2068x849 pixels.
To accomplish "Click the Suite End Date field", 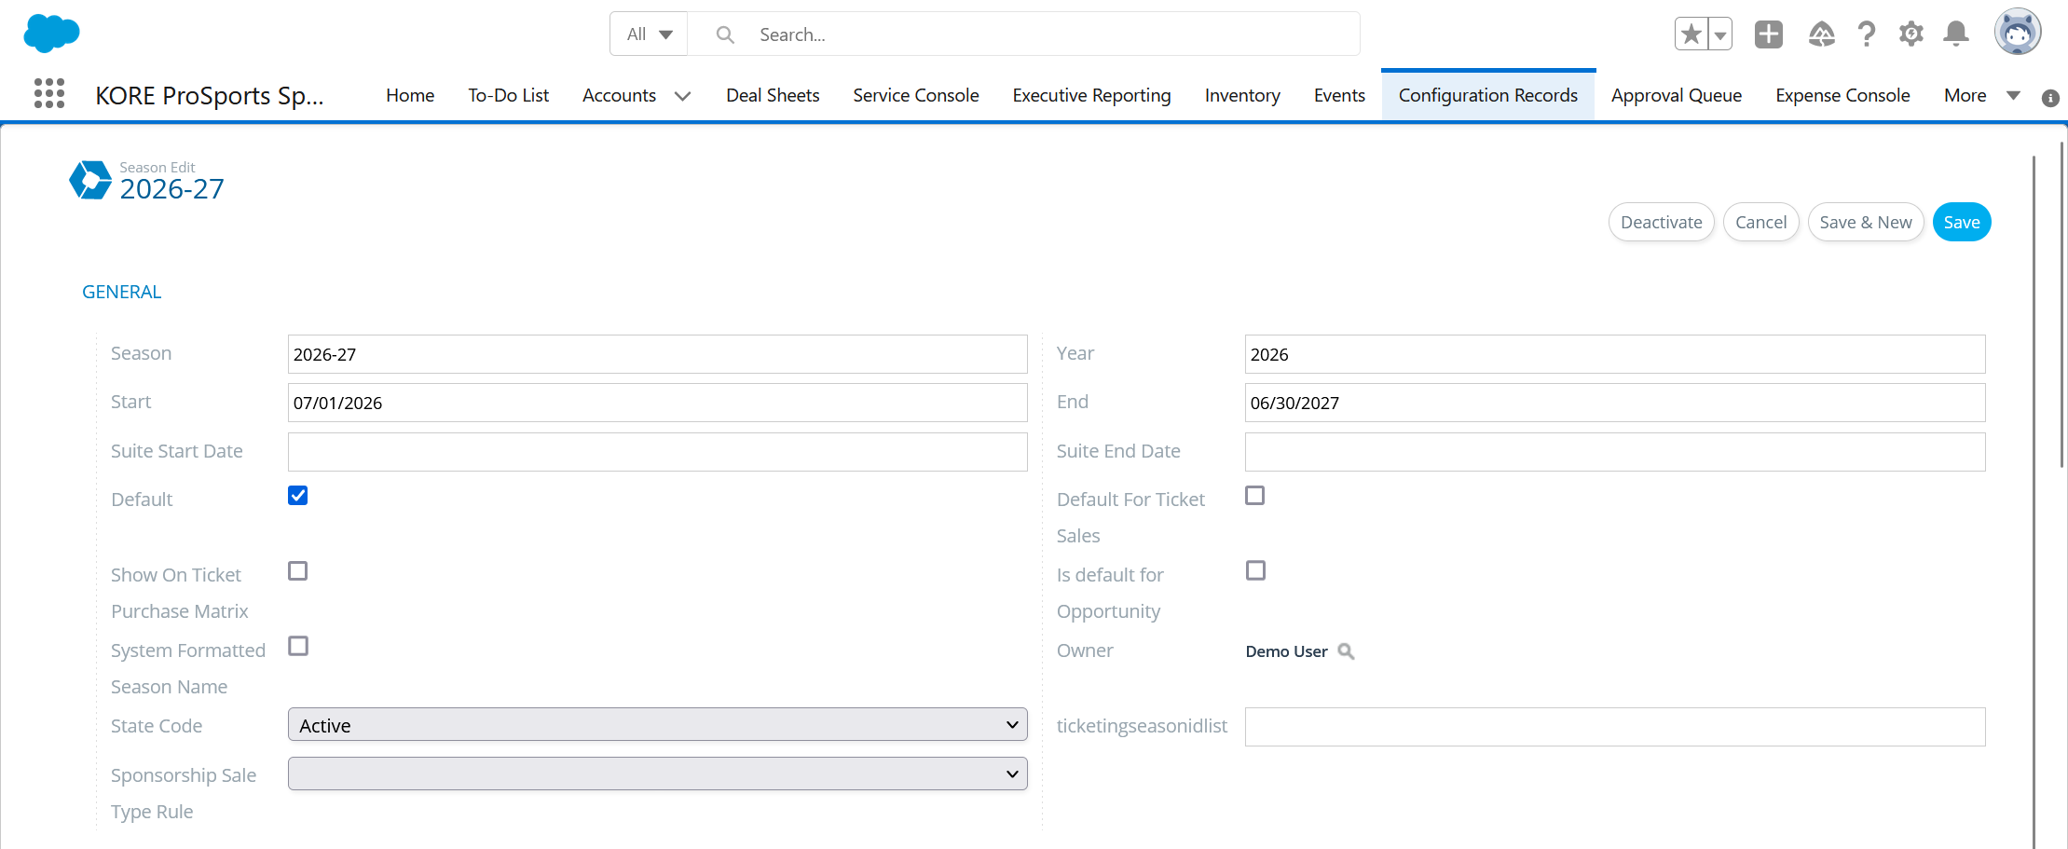I will [1614, 452].
